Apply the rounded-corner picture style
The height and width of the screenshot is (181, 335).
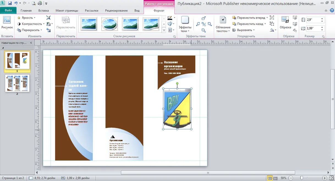[x=130, y=24]
